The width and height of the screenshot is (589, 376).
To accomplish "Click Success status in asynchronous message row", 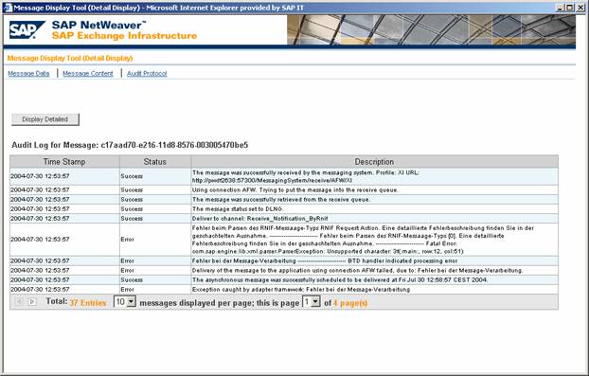I will point(132,279).
